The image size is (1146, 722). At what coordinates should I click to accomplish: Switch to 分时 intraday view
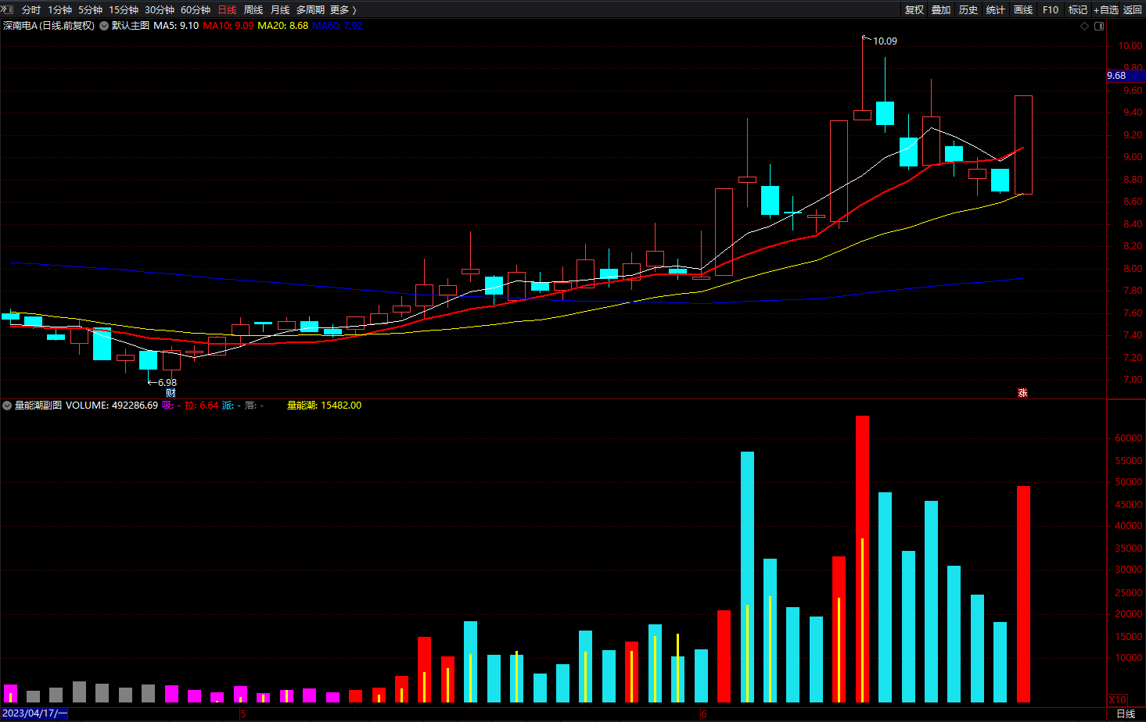tap(31, 9)
